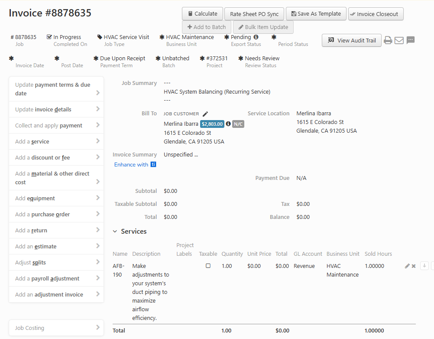Click the Calculate button
434x339 pixels.
pyautogui.click(x=202, y=14)
